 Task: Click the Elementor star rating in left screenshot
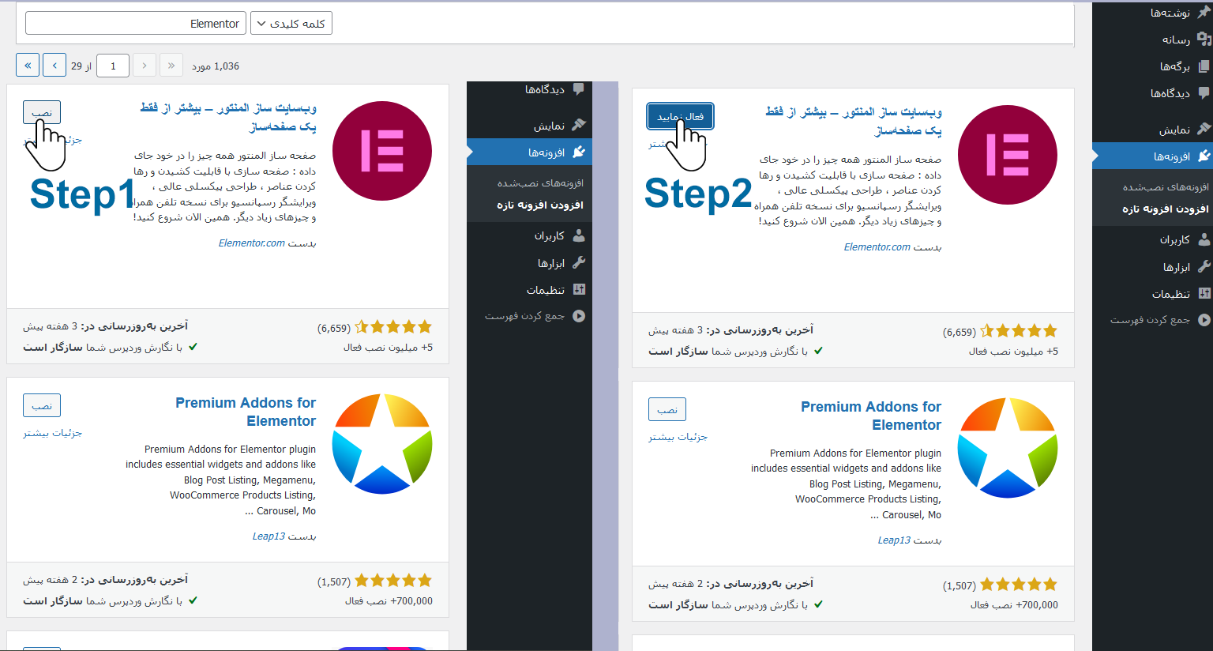393,327
